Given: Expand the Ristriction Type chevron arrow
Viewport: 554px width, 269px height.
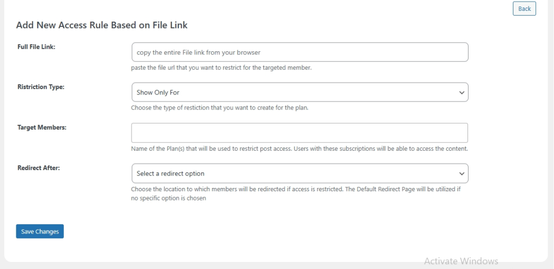Looking at the screenshot, I should tap(461, 92).
